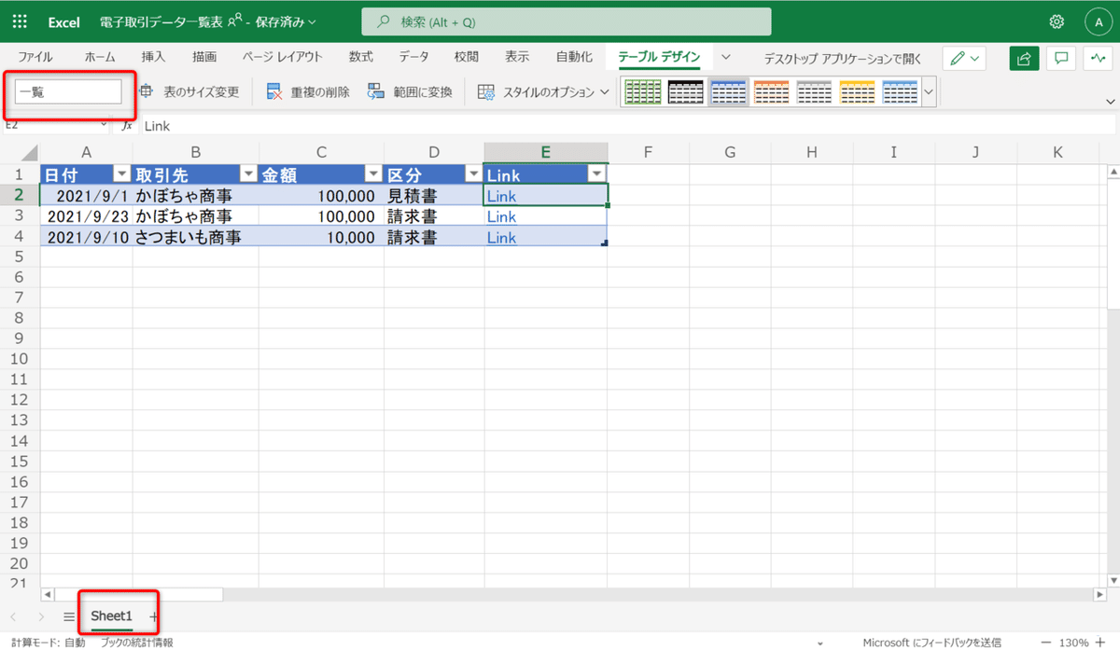This screenshot has height=650, width=1120.
Task: Go to the previous sheet arrow
Action: click(13, 616)
